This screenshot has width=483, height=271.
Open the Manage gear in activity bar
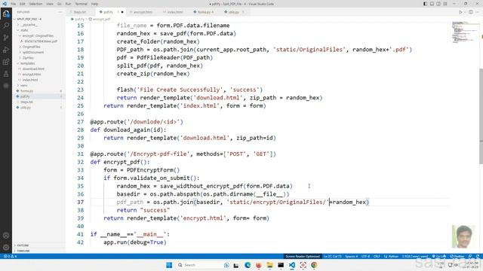(6, 248)
